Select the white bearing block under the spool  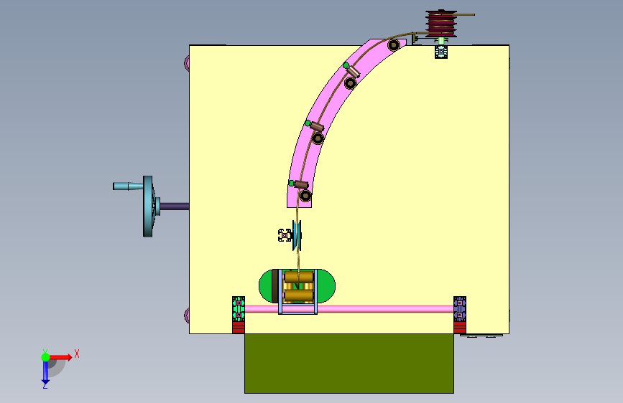[441, 52]
